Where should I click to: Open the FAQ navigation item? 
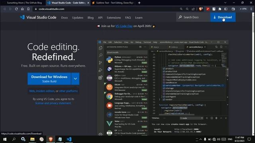[128, 17]
